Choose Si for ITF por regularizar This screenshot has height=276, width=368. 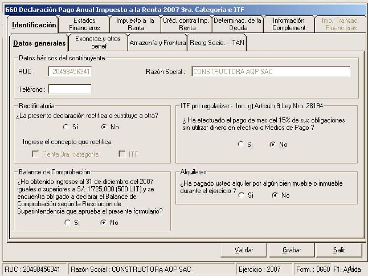click(x=241, y=144)
